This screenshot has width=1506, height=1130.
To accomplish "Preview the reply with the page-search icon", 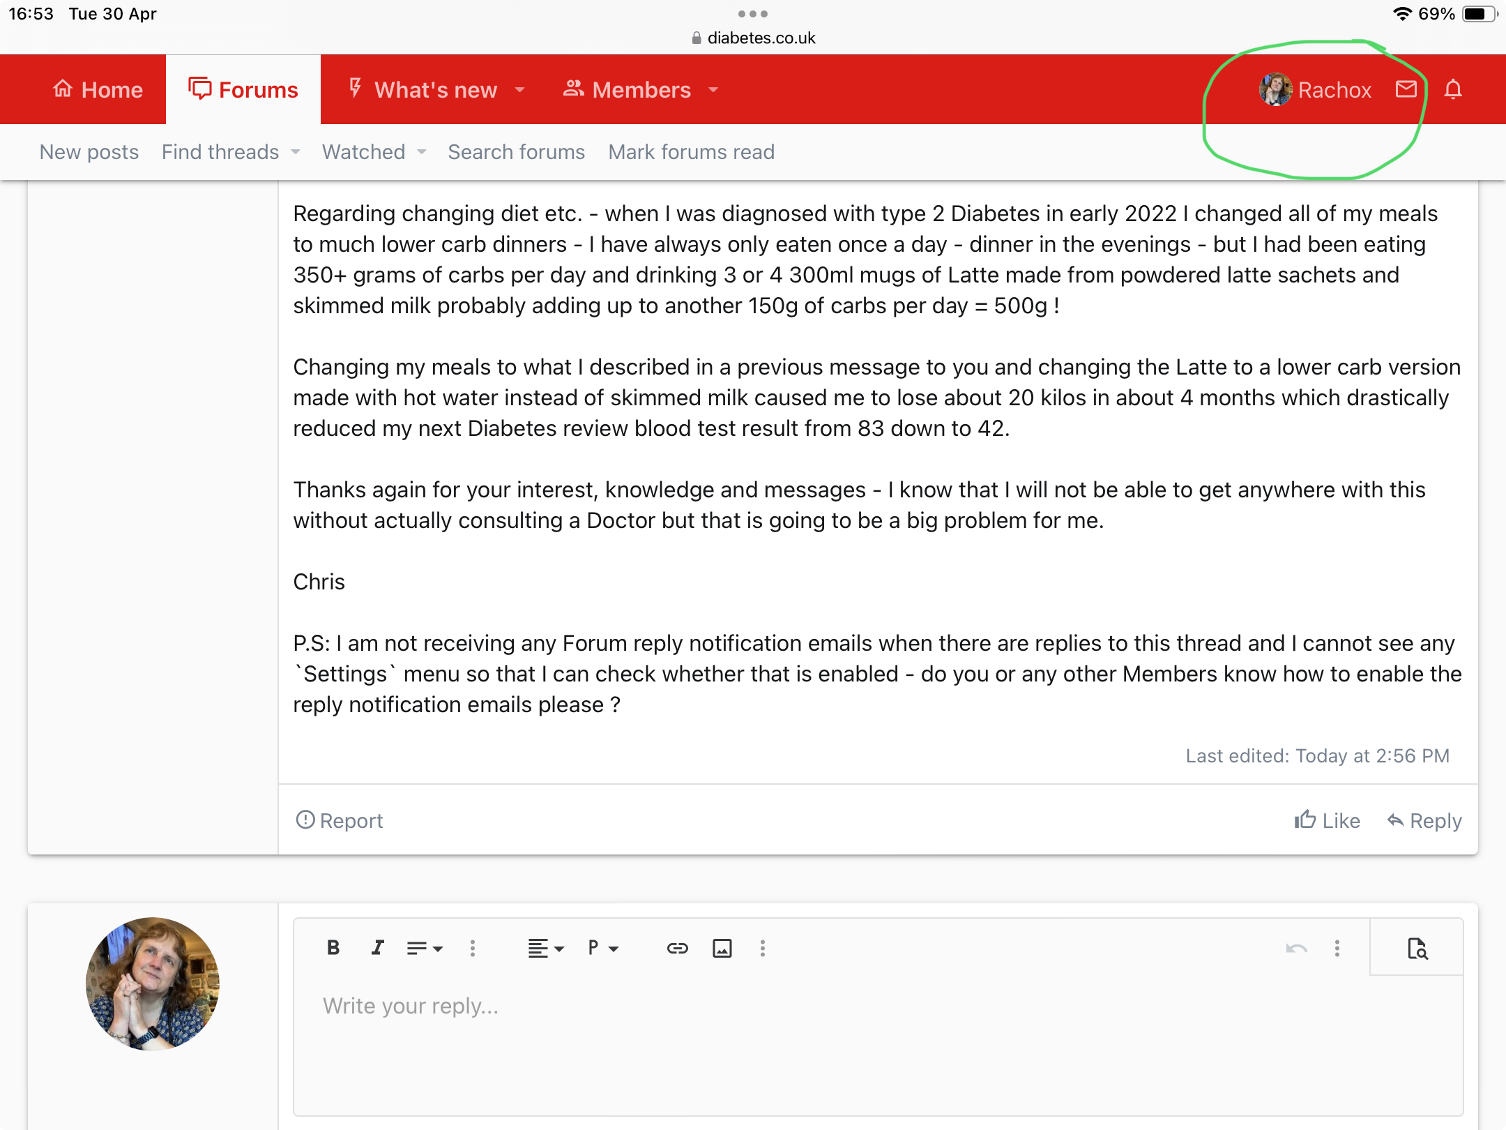I will pos(1417,948).
